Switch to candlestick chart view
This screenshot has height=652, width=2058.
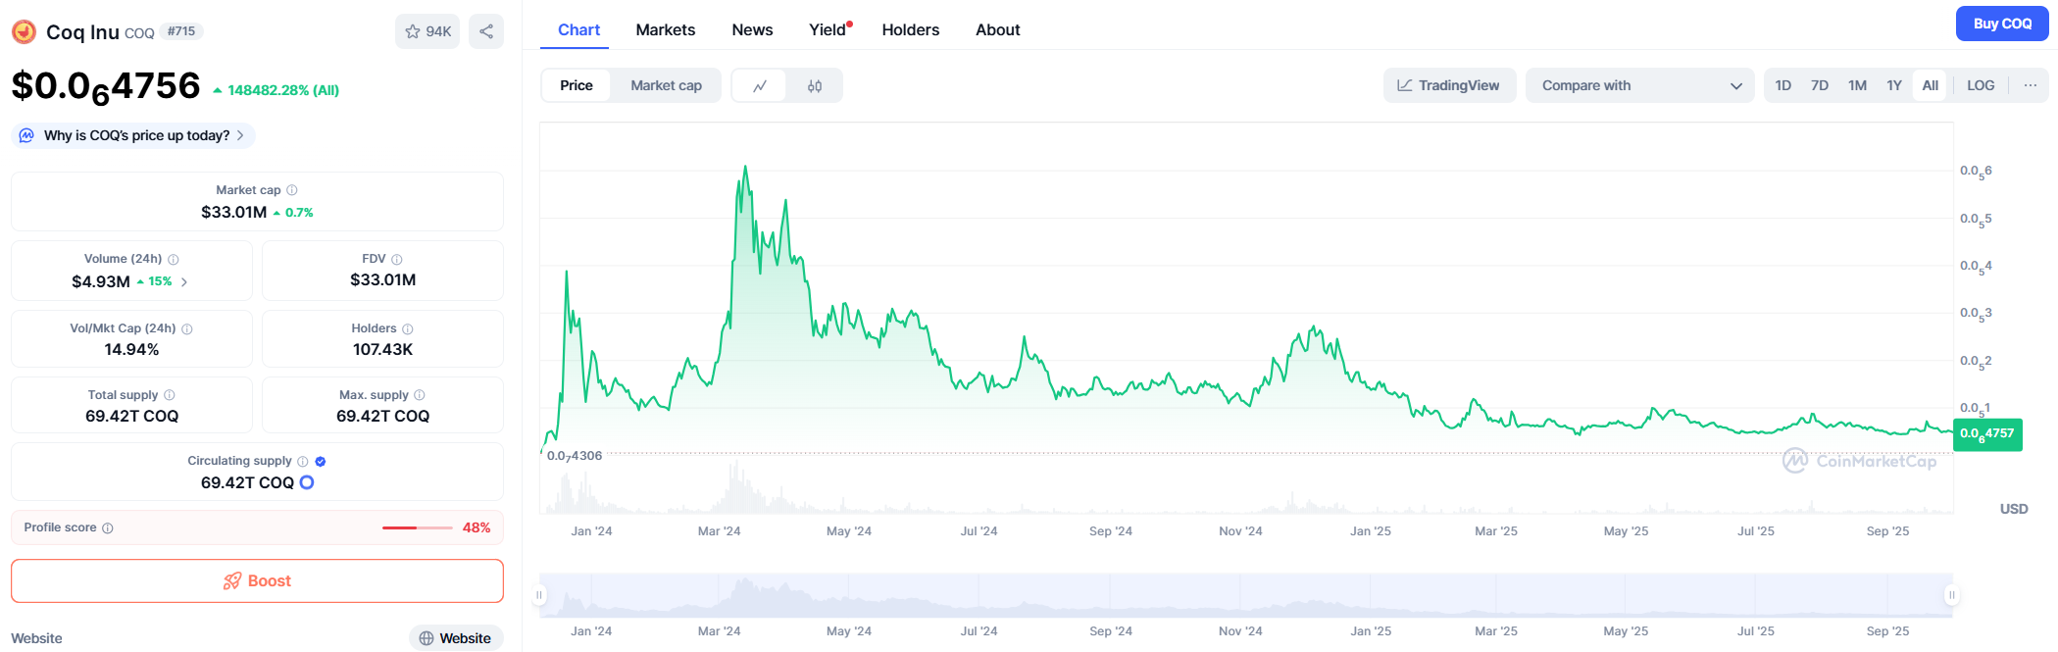pyautogui.click(x=814, y=86)
